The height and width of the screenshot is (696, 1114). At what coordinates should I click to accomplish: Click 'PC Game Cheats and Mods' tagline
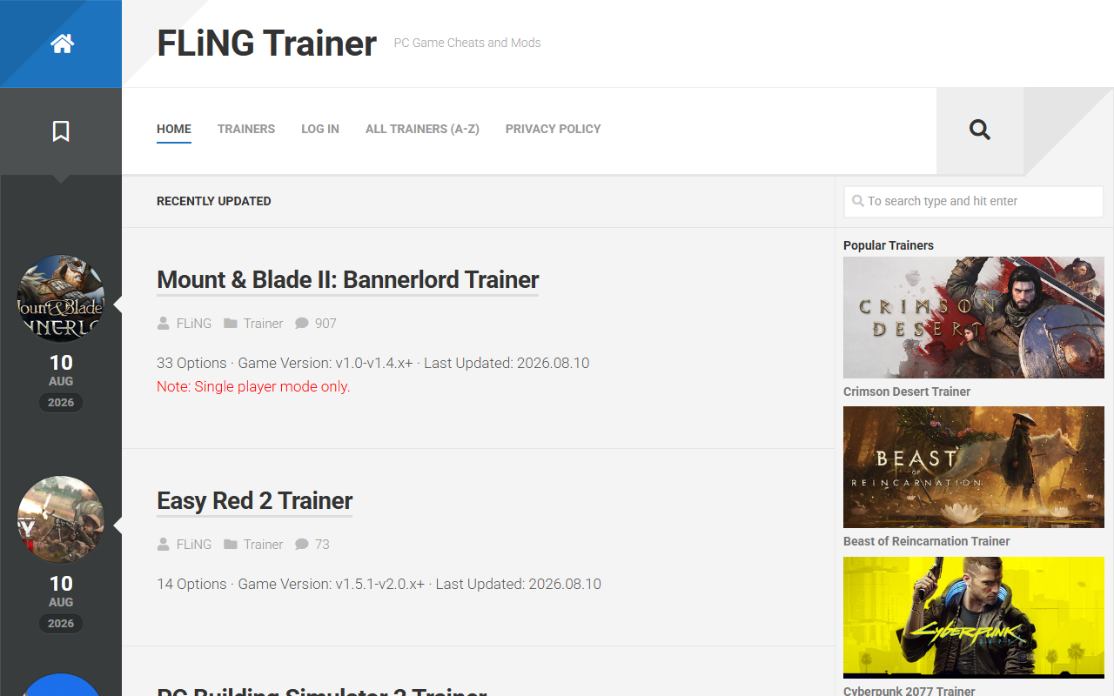(x=467, y=43)
